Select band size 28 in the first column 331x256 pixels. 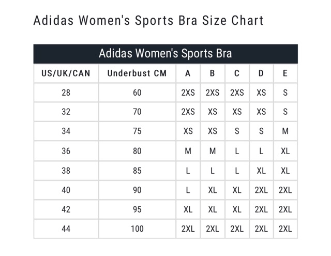point(66,93)
